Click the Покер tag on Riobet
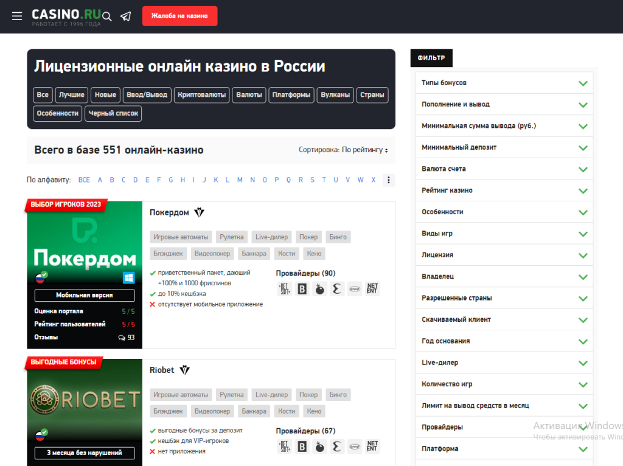The image size is (623, 466). coord(308,395)
